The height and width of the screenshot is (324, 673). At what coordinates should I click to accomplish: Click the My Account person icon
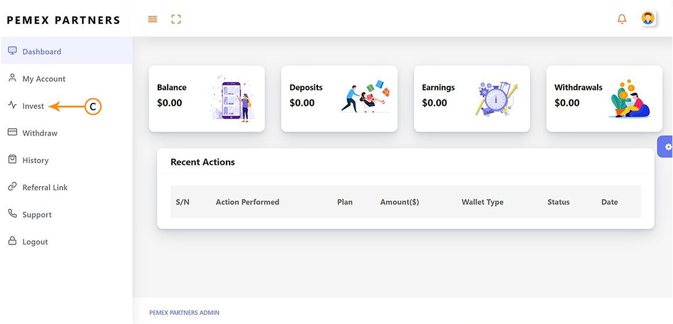[12, 78]
